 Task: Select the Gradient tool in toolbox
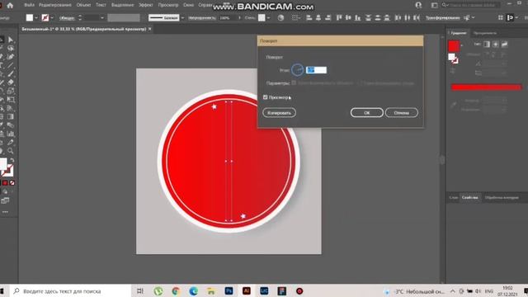(x=11, y=116)
